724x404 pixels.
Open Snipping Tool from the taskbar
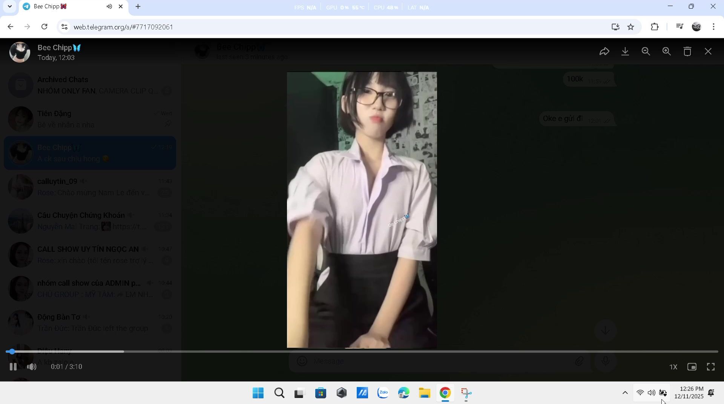(x=466, y=393)
